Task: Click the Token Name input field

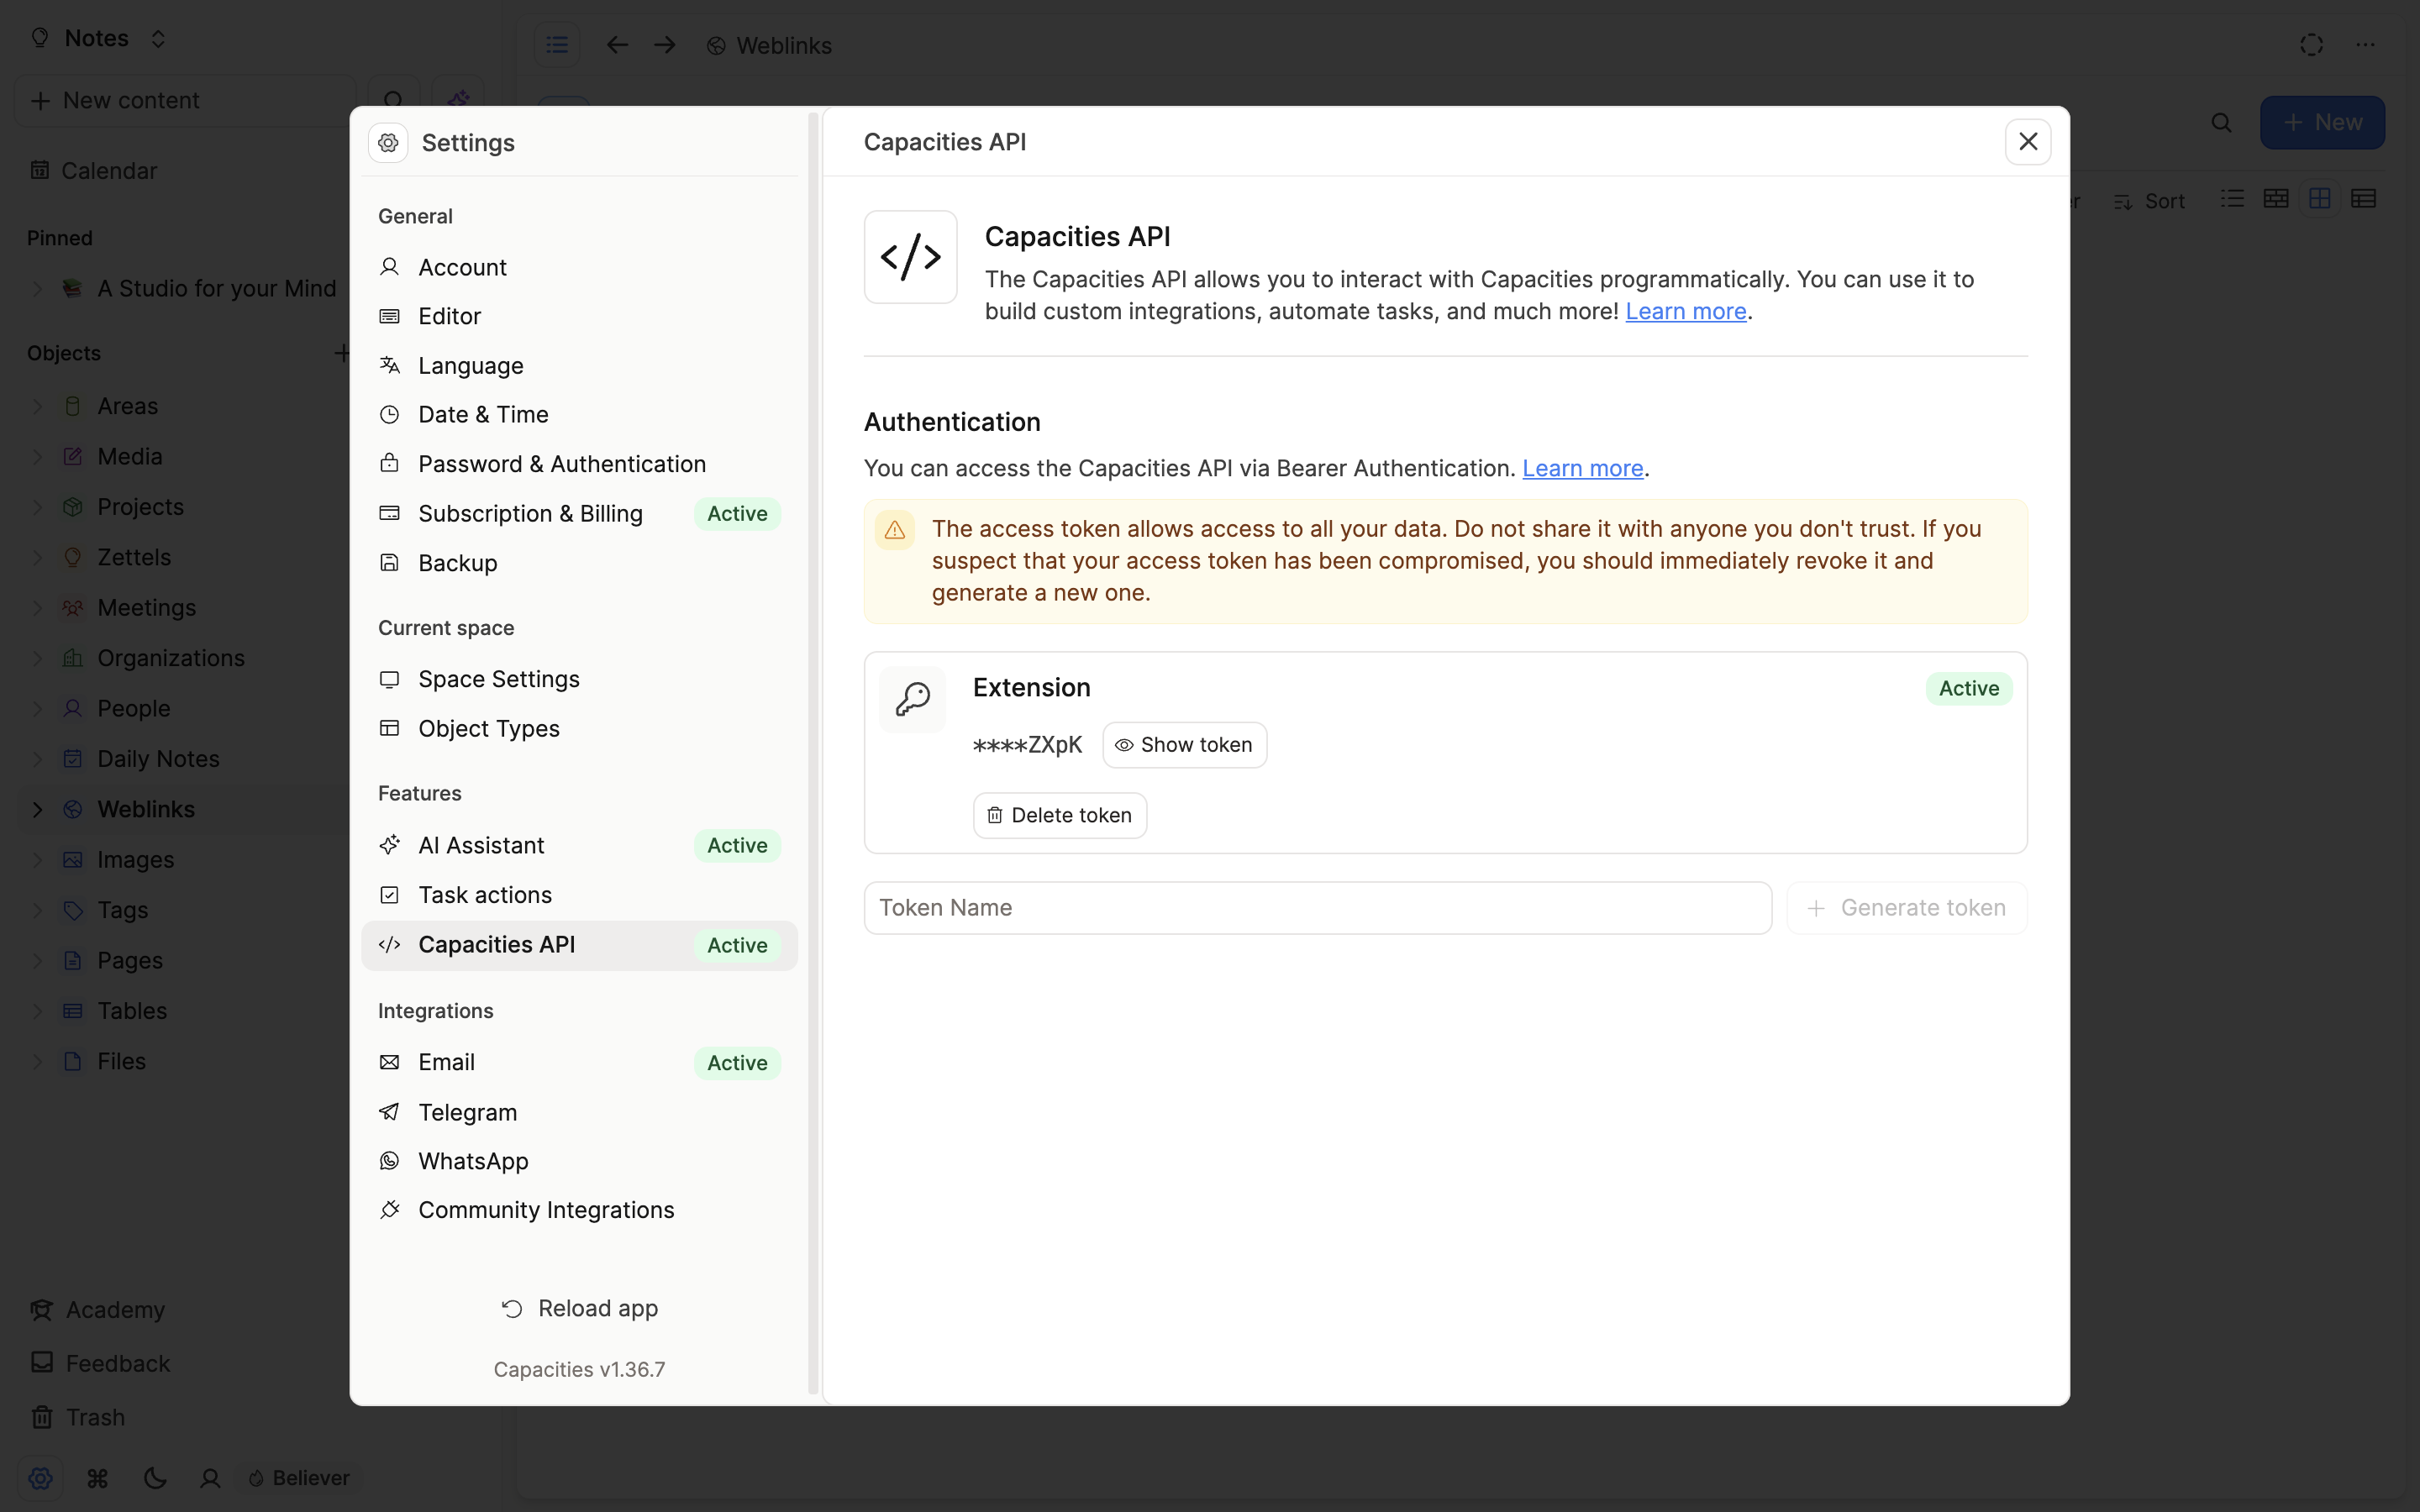Action: point(1318,908)
